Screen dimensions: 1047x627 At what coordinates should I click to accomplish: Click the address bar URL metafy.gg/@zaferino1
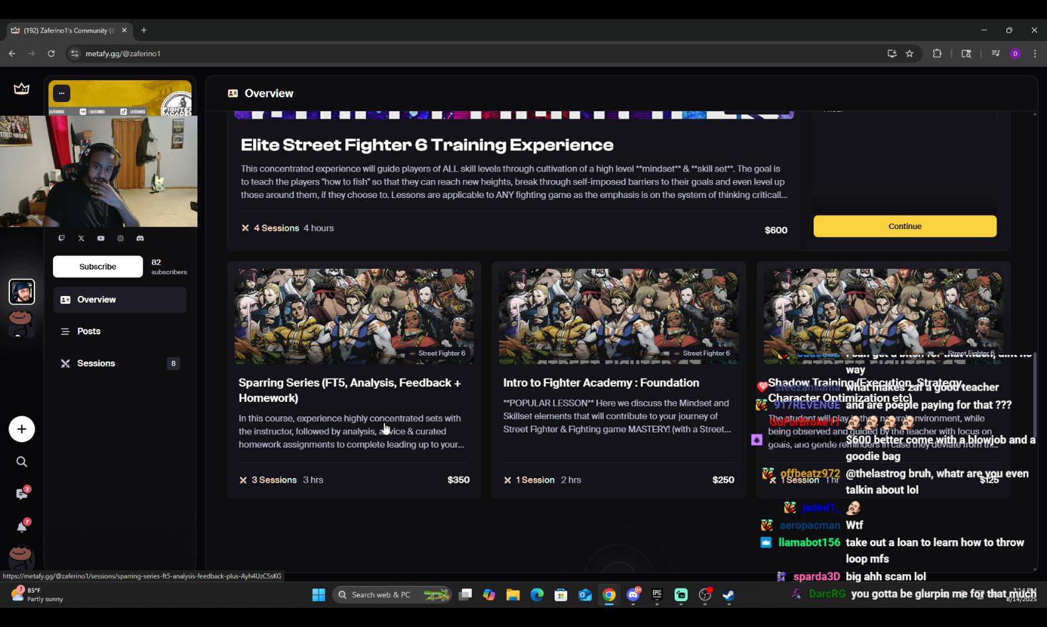123,54
